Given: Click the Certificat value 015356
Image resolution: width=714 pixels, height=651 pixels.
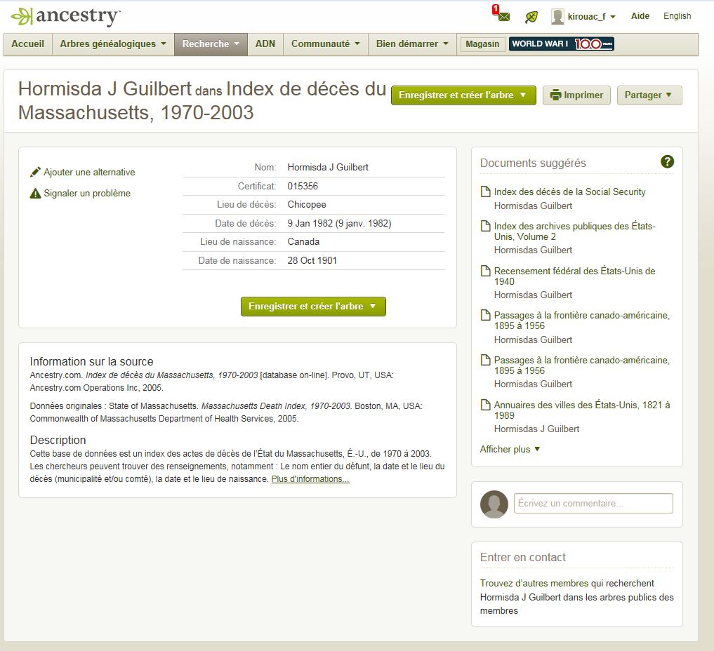Looking at the screenshot, I should point(303,186).
